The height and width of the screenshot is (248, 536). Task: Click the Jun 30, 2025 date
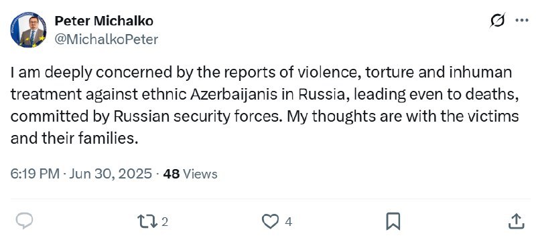click(x=111, y=174)
